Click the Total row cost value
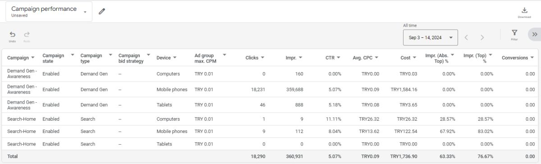Viewport: 541px width, 164px height. click(x=403, y=155)
